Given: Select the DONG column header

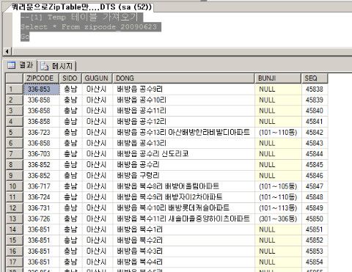Looking at the screenshot, I should tap(183, 78).
